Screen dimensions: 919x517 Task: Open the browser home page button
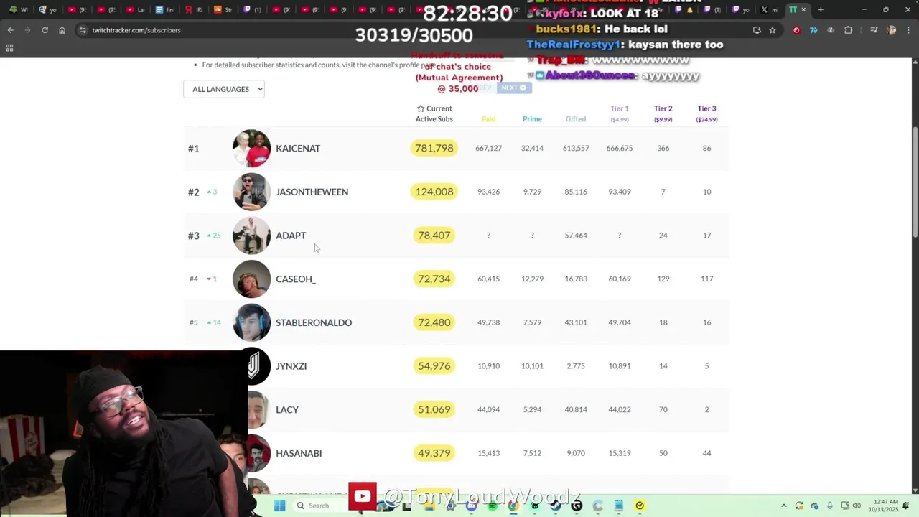62,30
